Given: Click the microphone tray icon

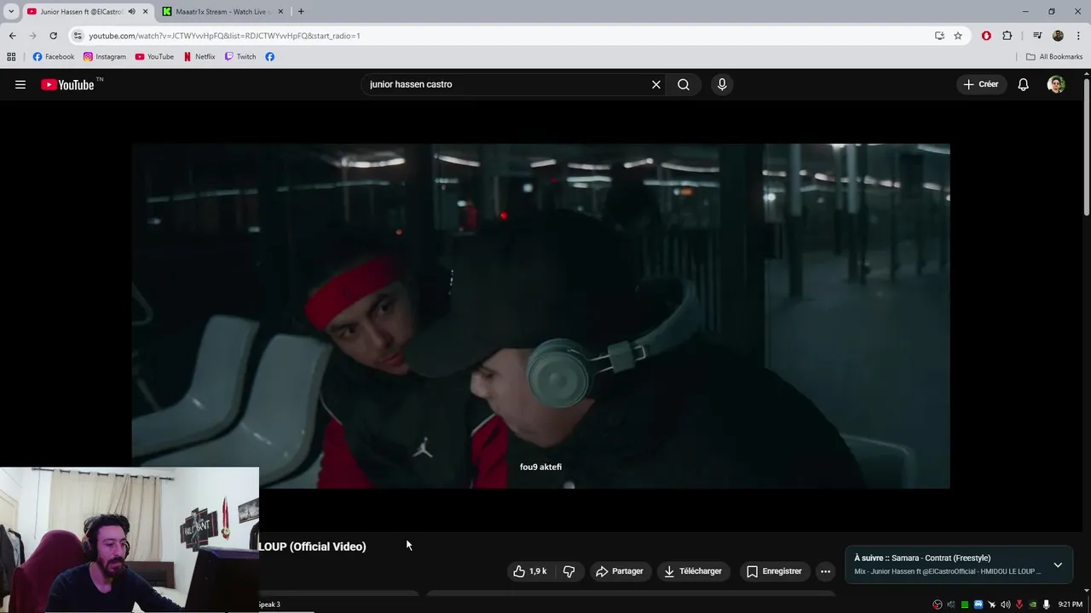Looking at the screenshot, I should pos(1046,604).
